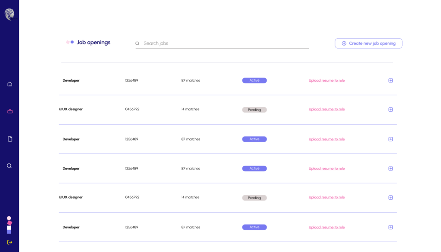441x252 pixels.
Task: Expand the last Developer row
Action: coord(391,228)
